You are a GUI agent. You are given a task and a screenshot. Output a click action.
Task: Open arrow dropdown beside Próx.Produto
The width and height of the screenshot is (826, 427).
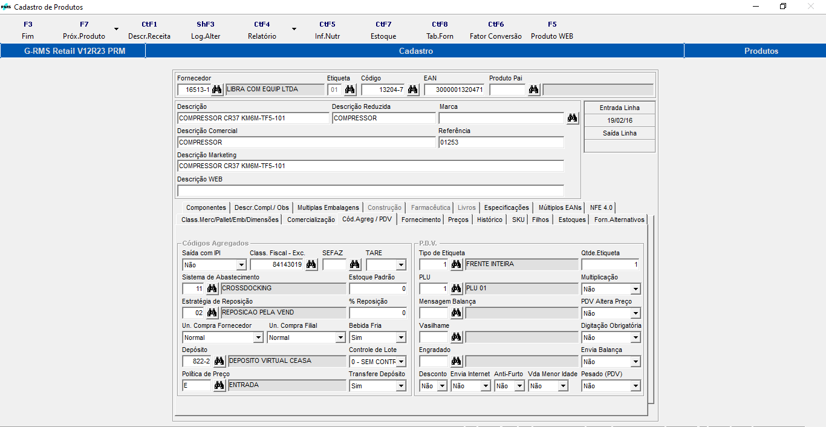[115, 29]
